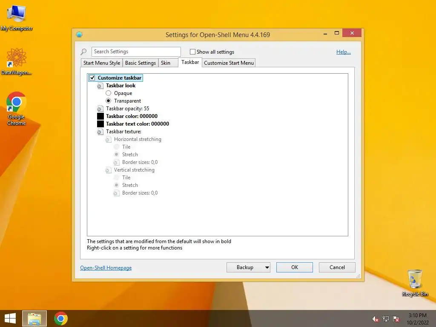436x327 pixels.
Task: Open the Backup dropdown arrow
Action: tap(267, 267)
